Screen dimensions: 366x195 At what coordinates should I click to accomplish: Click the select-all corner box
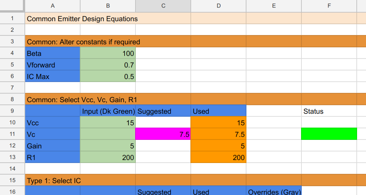click(x=12, y=6)
